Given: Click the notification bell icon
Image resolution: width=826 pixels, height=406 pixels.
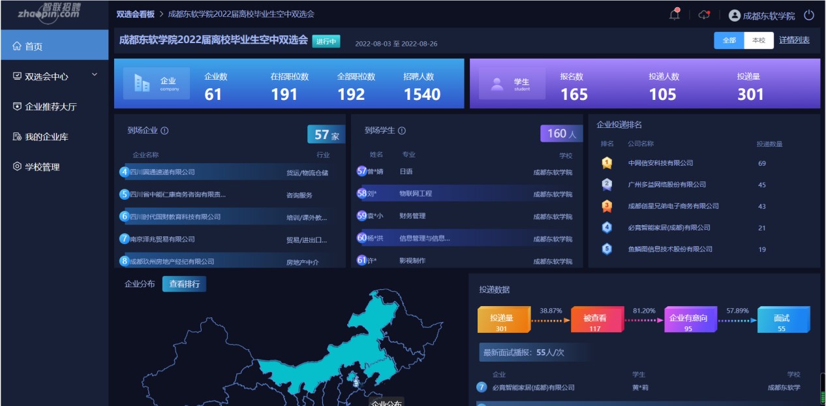Looking at the screenshot, I should (674, 14).
